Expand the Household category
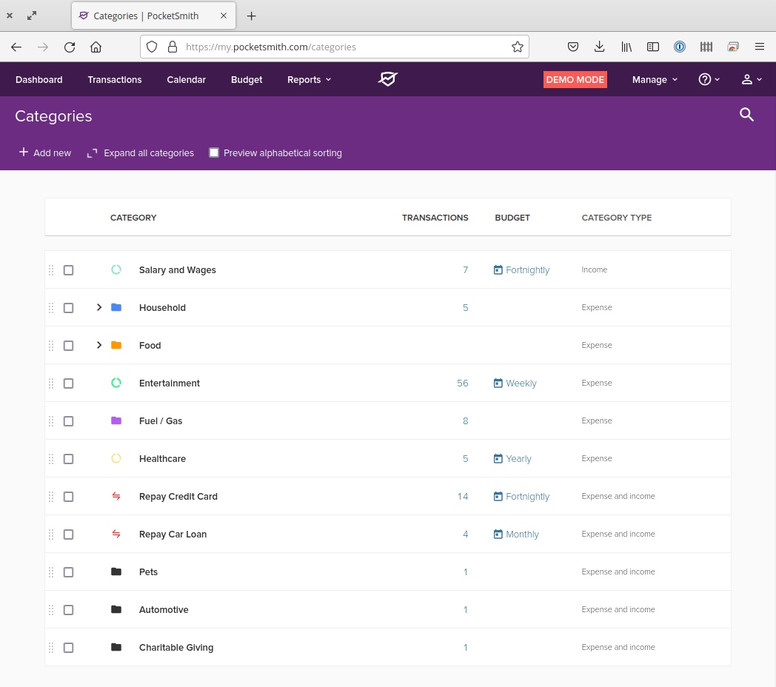This screenshot has height=687, width=776. pos(99,307)
